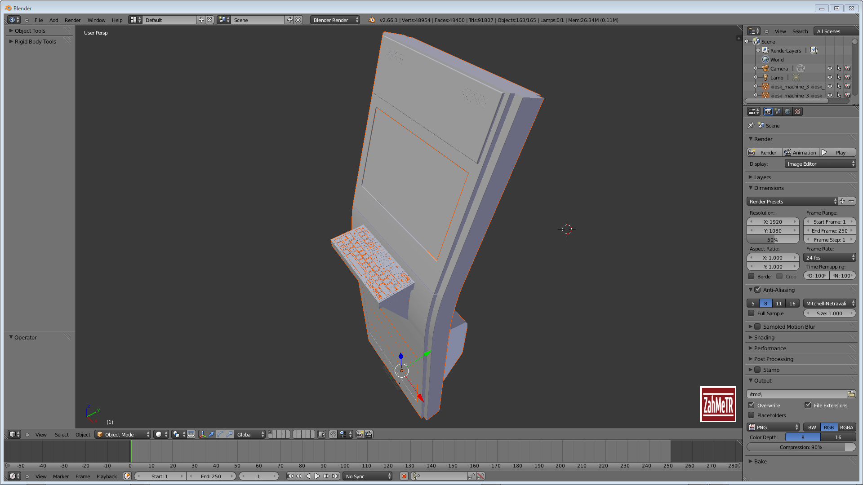Click the rotate manipulator arc icon
The height and width of the screenshot is (485, 863).
click(x=220, y=434)
